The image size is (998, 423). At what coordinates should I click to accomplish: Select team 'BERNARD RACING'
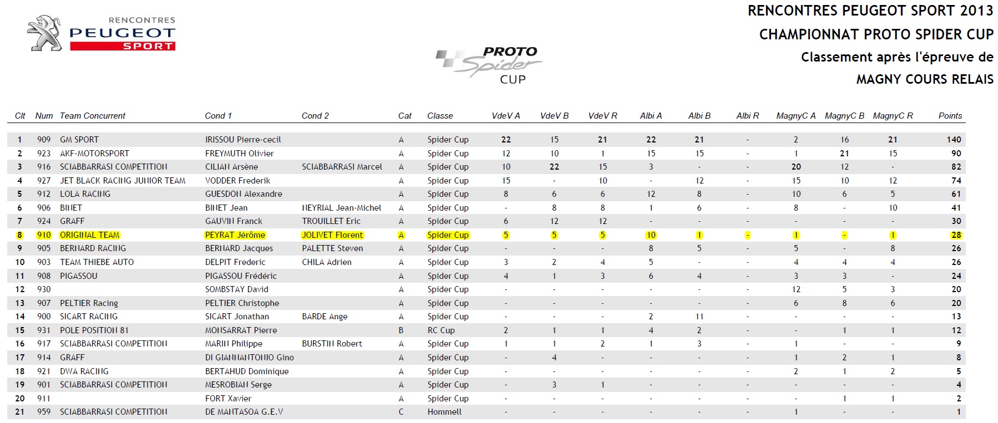(x=93, y=248)
